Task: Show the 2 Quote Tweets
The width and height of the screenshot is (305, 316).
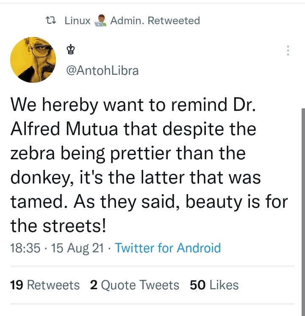Action: tap(135, 285)
